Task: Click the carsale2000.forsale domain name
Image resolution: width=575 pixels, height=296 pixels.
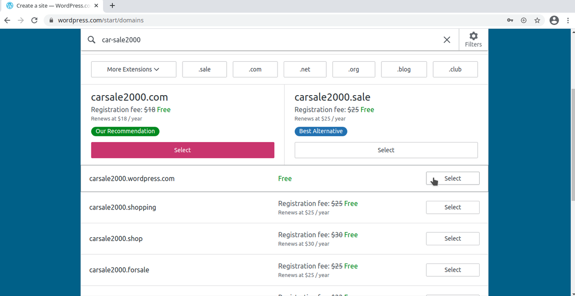Action: pyautogui.click(x=119, y=270)
